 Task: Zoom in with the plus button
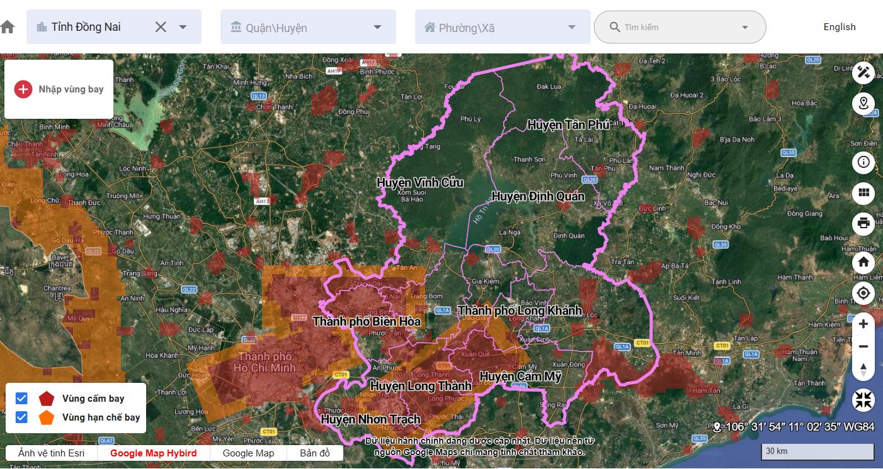pos(863,324)
